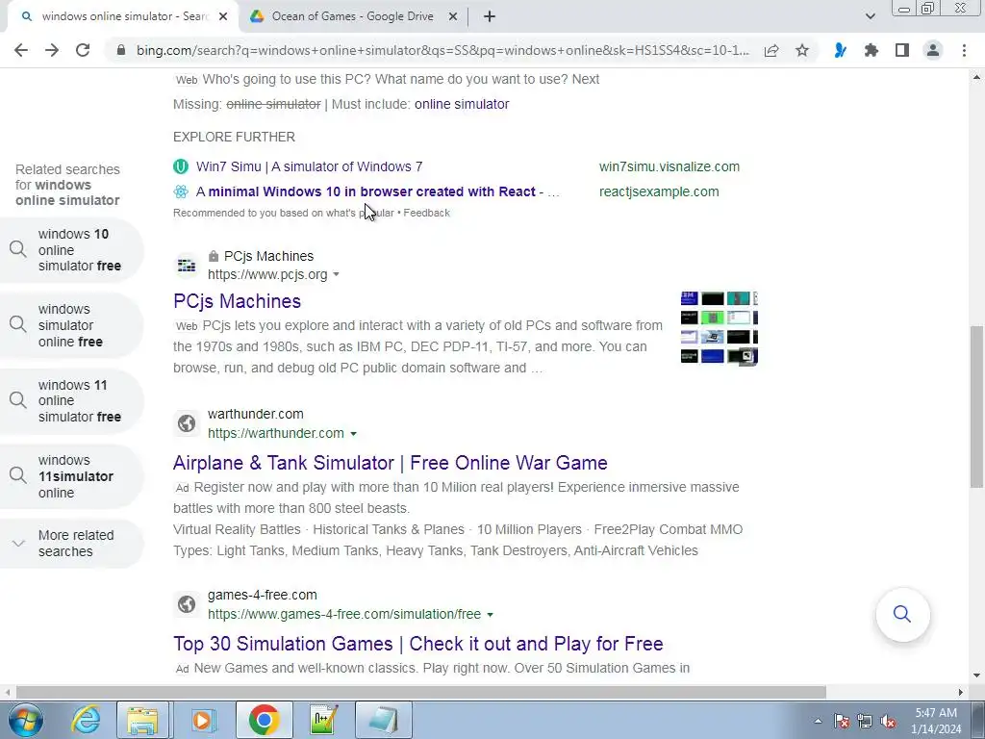Click the warthunder.com globe icon
The height and width of the screenshot is (739, 985).
(x=187, y=423)
